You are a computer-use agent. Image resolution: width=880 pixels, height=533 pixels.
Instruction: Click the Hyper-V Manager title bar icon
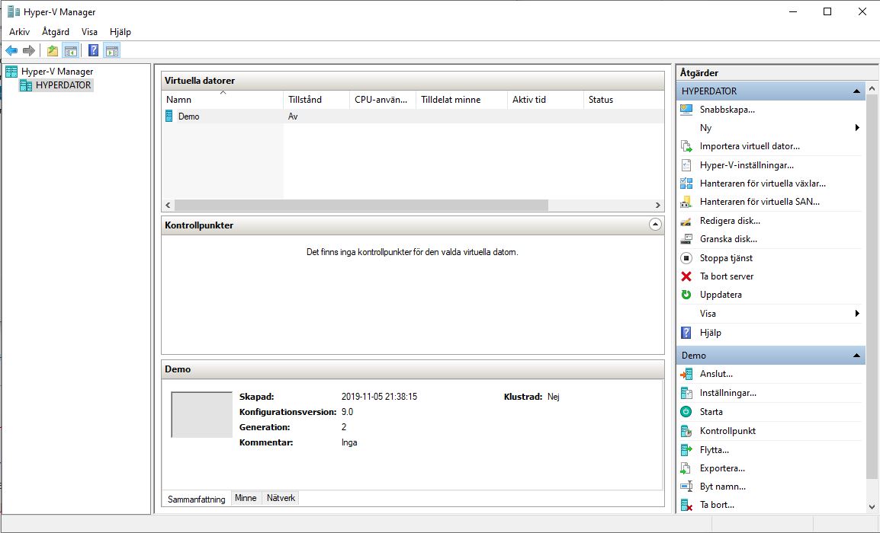click(x=14, y=11)
